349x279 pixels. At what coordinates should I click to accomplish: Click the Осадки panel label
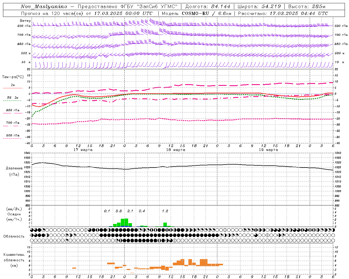(x=14, y=214)
